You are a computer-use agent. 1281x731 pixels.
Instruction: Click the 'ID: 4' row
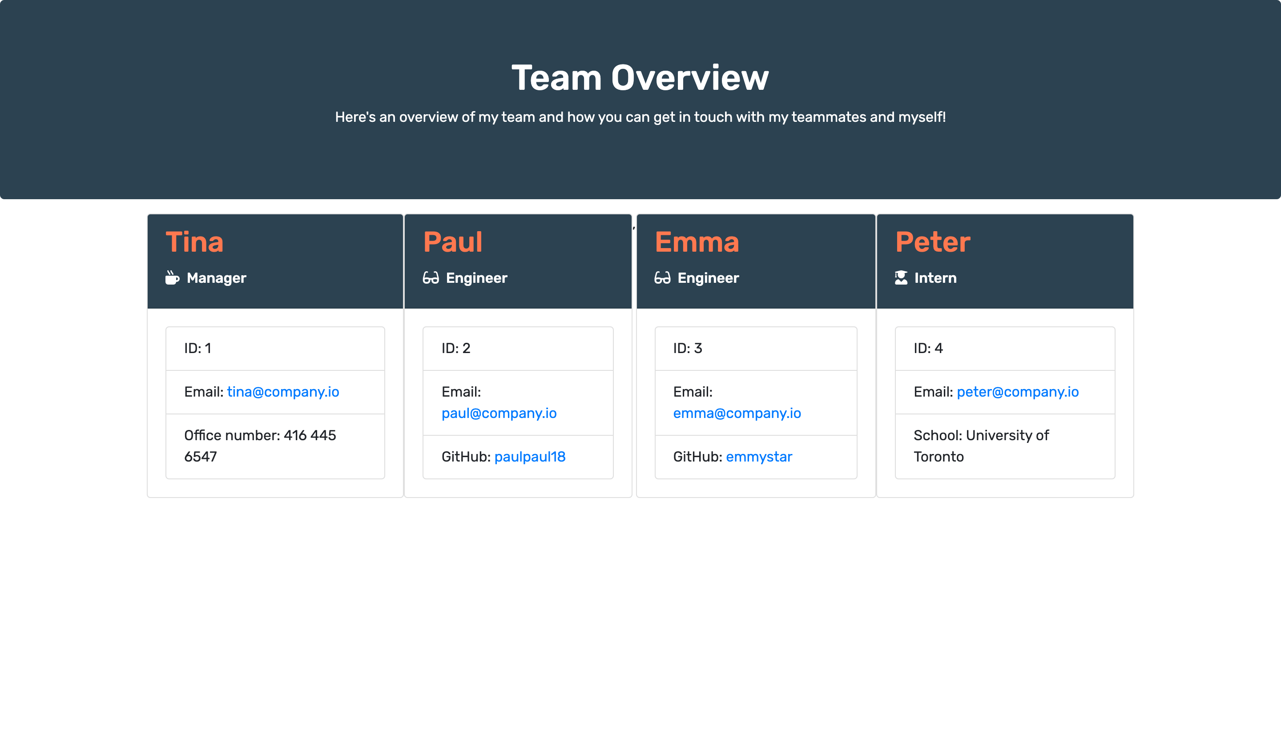pyautogui.click(x=1005, y=349)
